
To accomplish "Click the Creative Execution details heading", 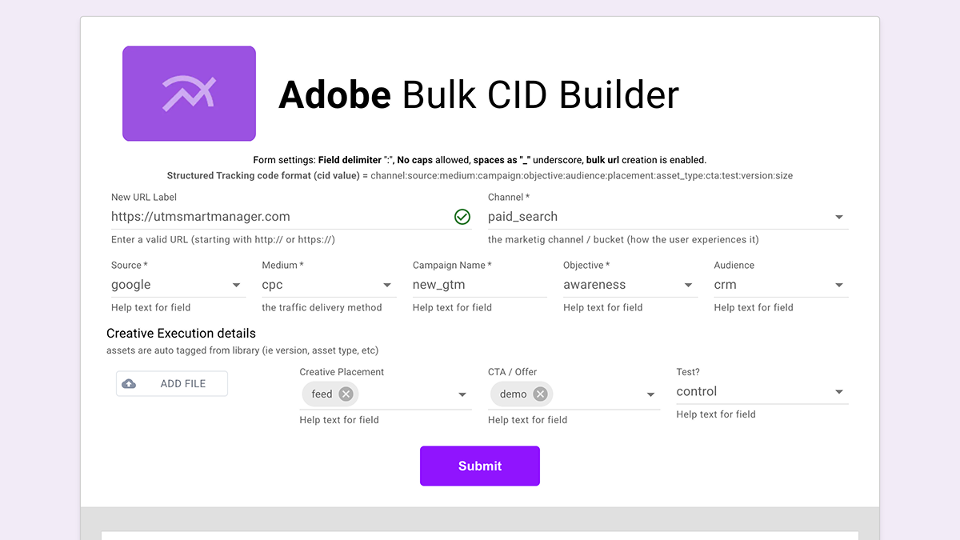I will pos(181,333).
